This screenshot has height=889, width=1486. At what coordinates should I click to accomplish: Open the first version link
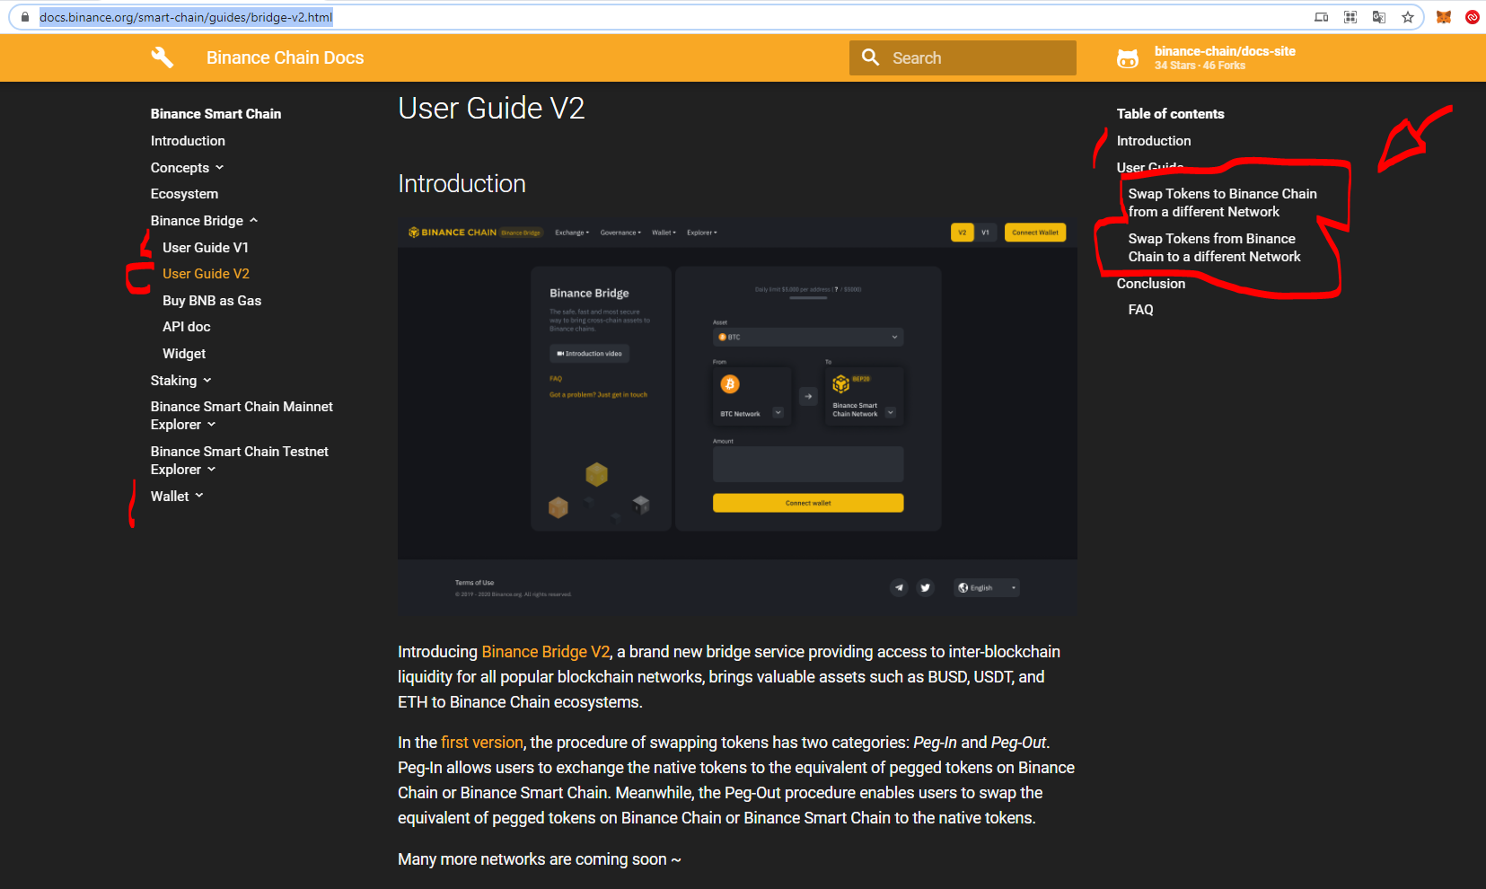pyautogui.click(x=482, y=743)
